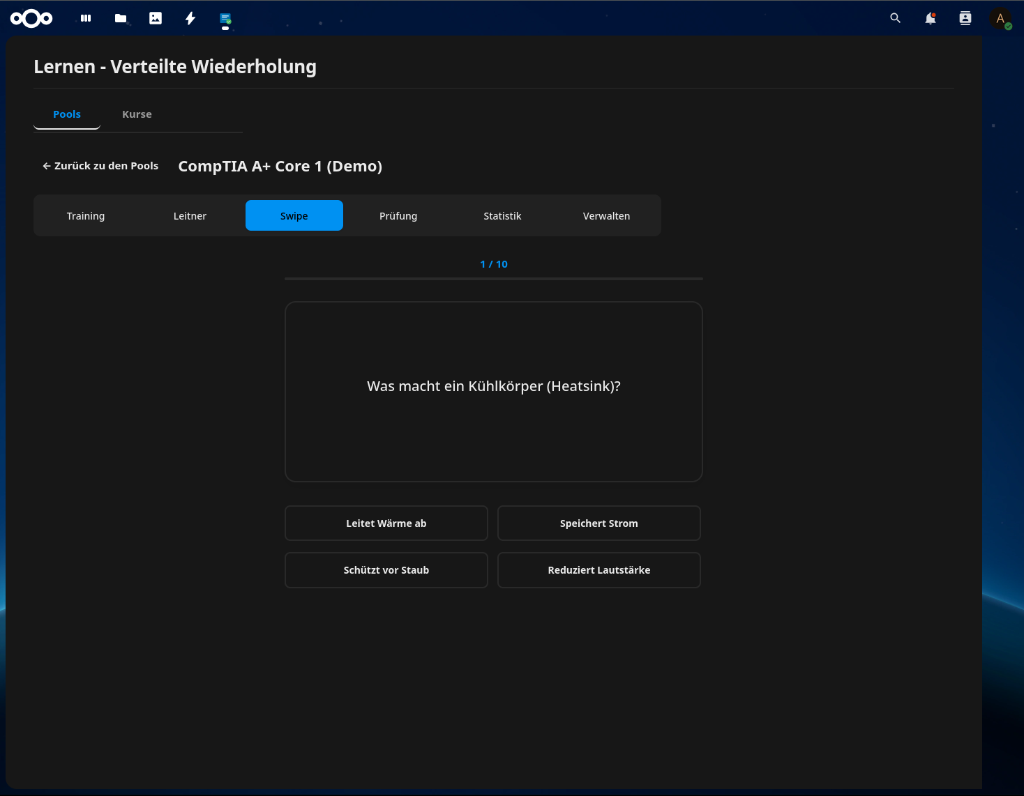
Task: Switch to Leitner mode
Action: click(x=189, y=215)
